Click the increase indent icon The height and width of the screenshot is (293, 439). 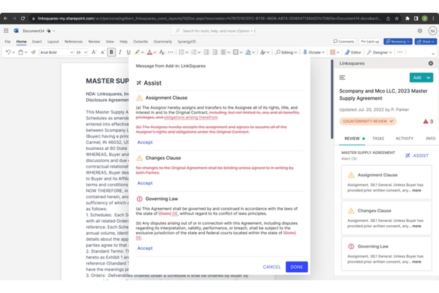[215, 52]
